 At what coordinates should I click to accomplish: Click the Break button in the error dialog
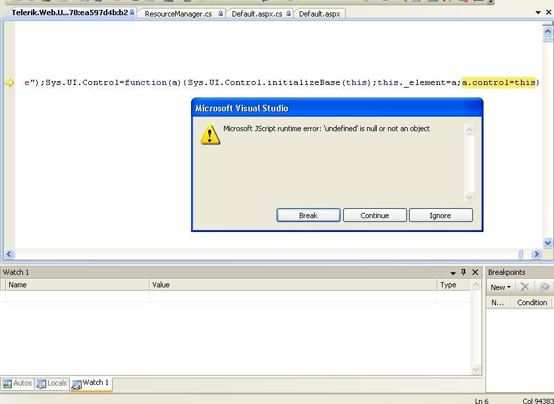(x=308, y=216)
